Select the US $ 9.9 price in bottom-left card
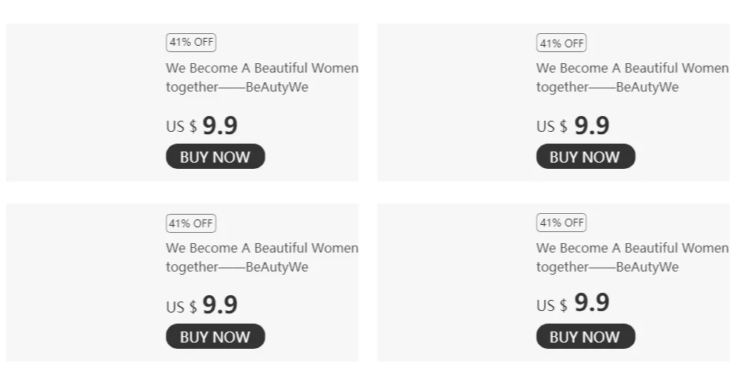The height and width of the screenshot is (382, 736). coord(202,305)
